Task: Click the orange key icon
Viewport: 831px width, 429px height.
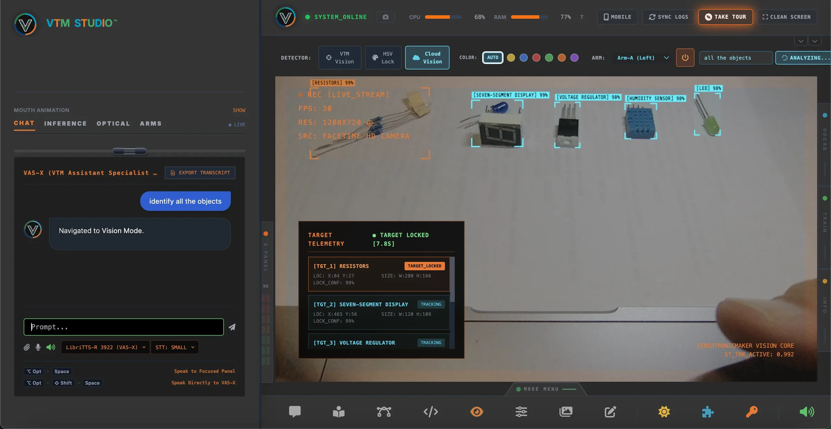Action: [x=752, y=411]
